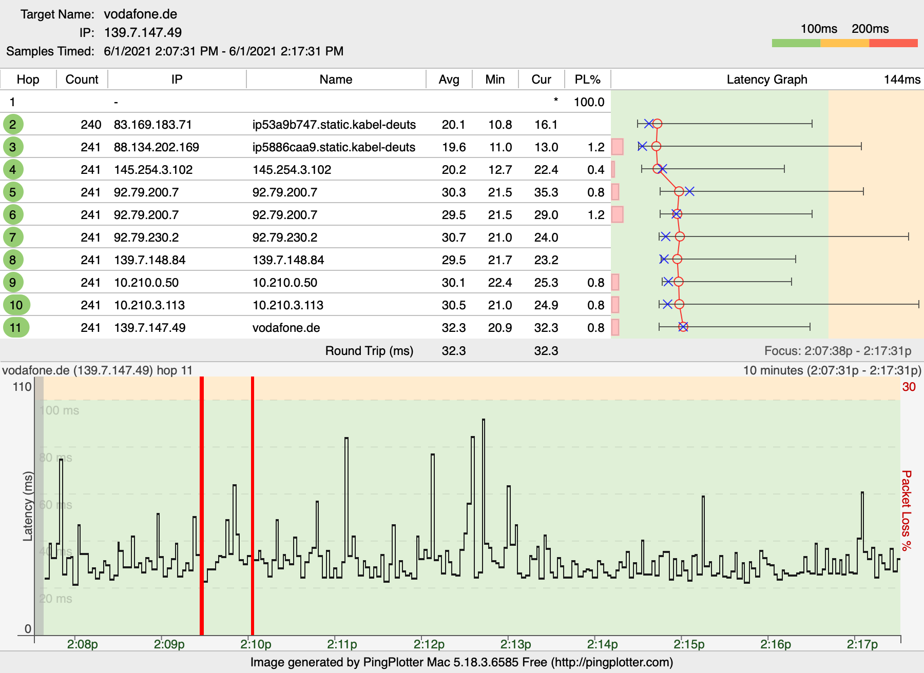Sort by the PL% column header
This screenshot has width=924, height=673.
point(587,80)
